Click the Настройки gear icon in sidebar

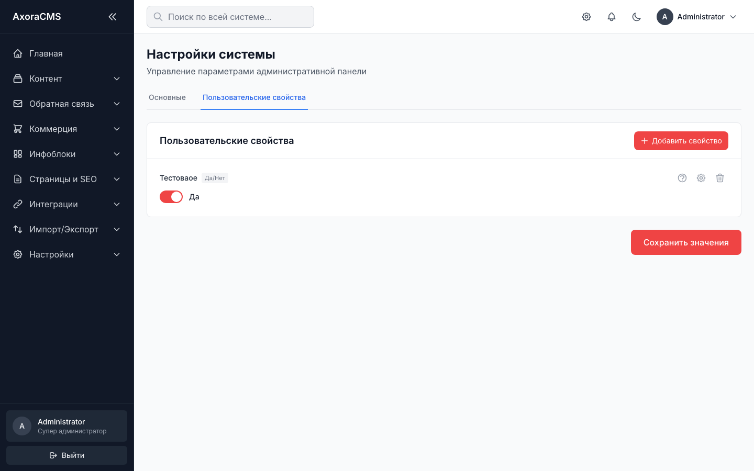click(x=18, y=254)
